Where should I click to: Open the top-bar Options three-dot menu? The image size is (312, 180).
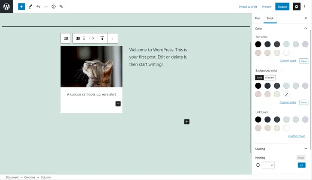tap(304, 6)
